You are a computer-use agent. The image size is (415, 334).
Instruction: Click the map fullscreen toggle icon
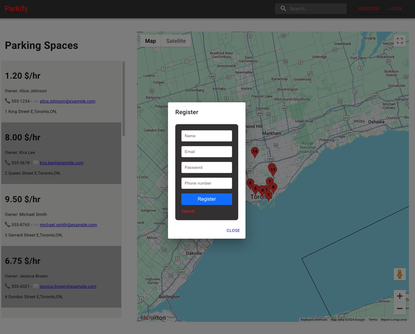click(x=400, y=41)
